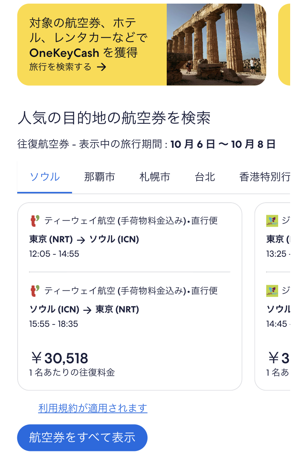
Task: Click the T'way logo on the return flight
Action: 35,290
